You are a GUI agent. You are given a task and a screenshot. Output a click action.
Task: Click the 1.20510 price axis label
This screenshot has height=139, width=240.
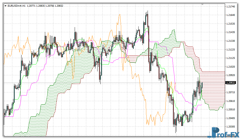[231, 109]
